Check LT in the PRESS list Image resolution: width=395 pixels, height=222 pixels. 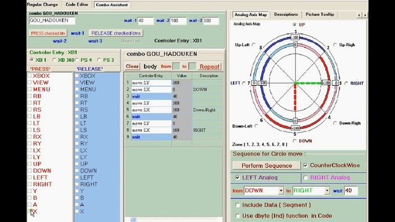[30, 123]
